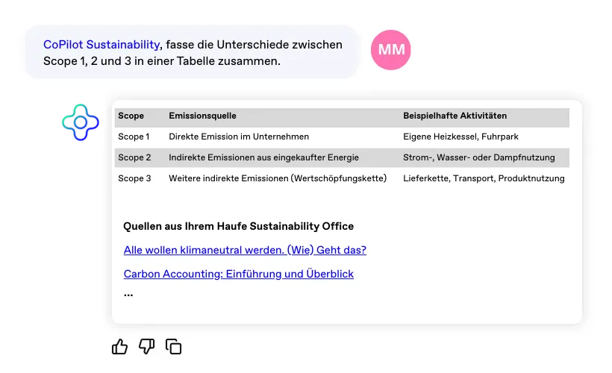Click the Scope 2 row label
Screen dimensions: 612x373
point(135,157)
